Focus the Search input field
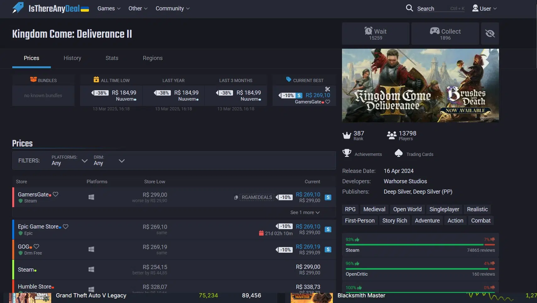The width and height of the screenshot is (537, 303). (x=441, y=8)
